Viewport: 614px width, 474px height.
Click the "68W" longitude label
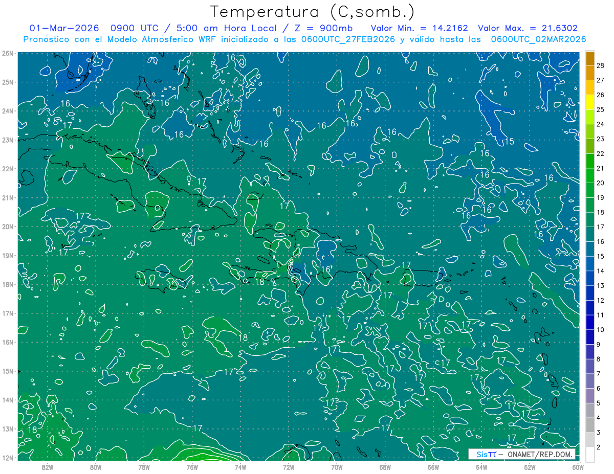coord(385,467)
